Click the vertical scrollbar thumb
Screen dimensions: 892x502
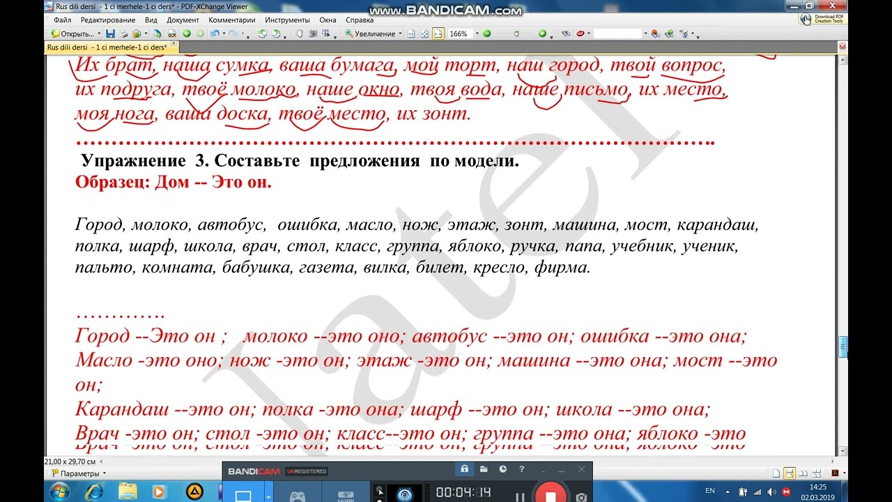843,347
